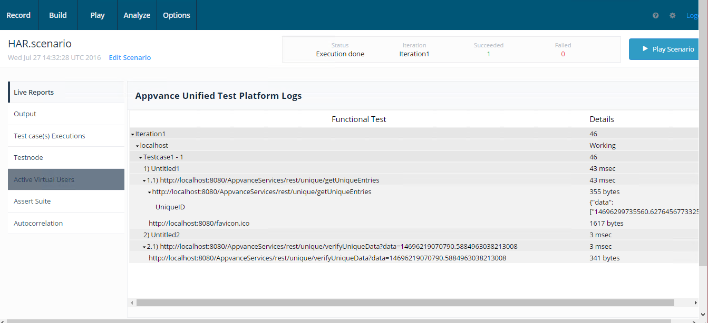The height and width of the screenshot is (323, 708).
Task: Click the Details column header
Action: point(602,119)
